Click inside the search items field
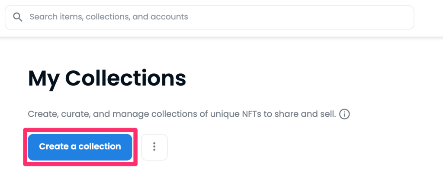 click(209, 17)
